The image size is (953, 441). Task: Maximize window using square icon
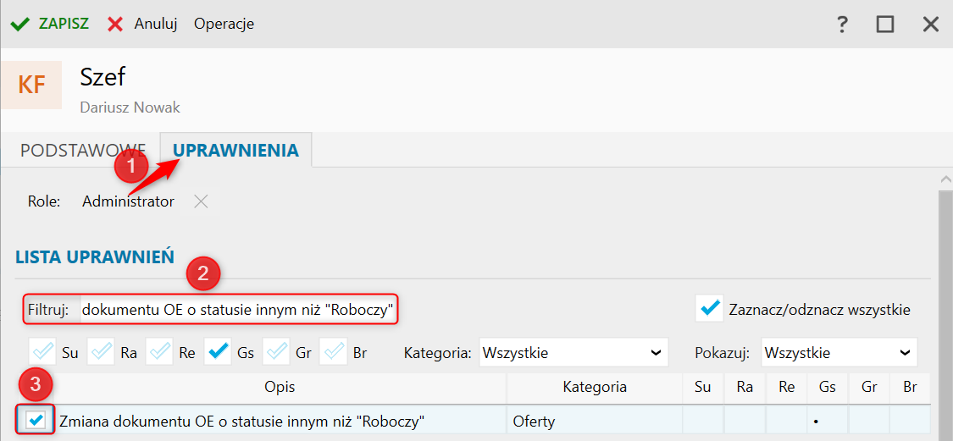pos(885,25)
